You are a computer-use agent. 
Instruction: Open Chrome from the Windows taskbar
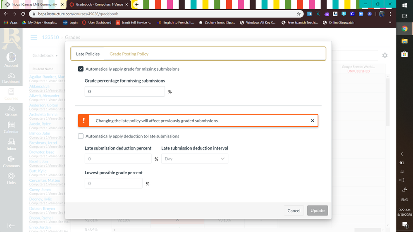pyautogui.click(x=404, y=29)
